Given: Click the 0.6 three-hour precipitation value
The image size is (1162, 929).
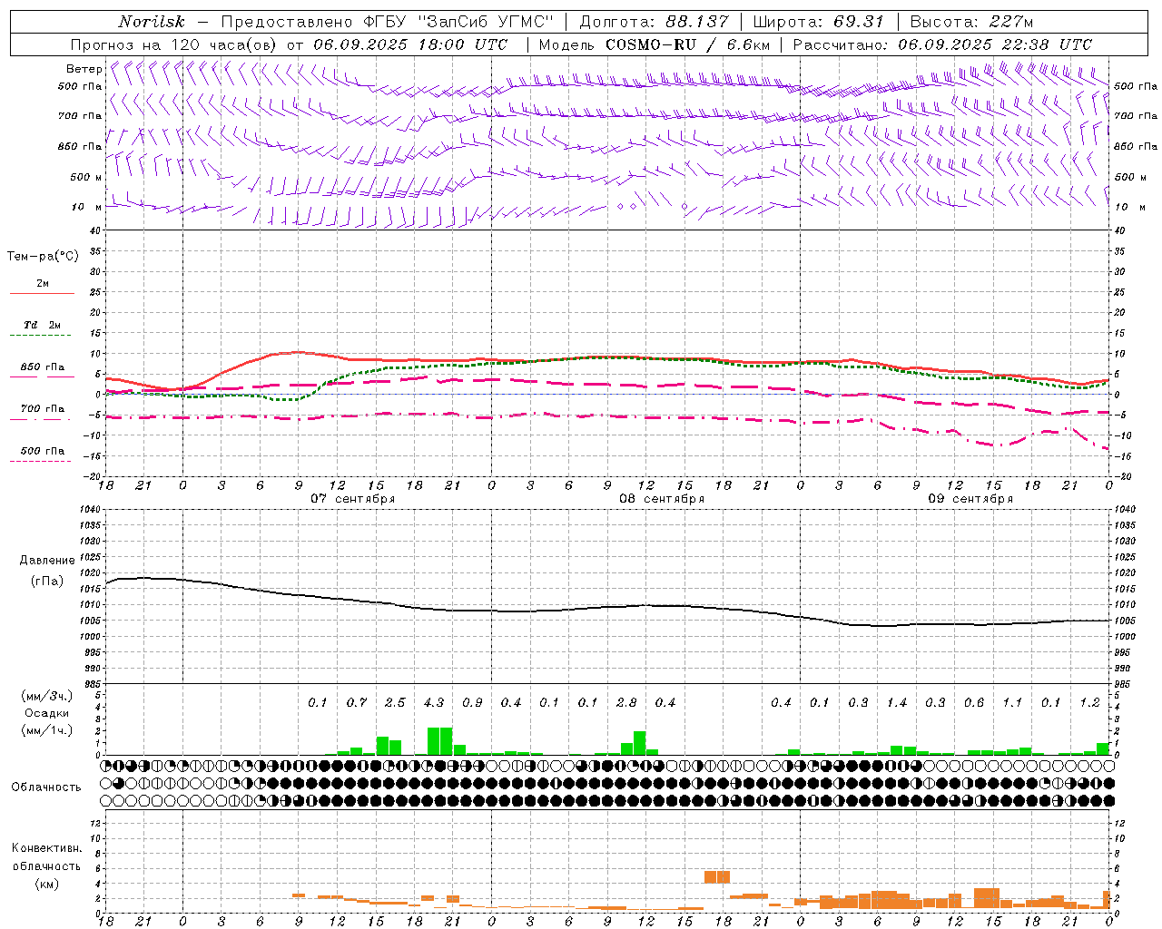Looking at the screenshot, I should point(974,702).
